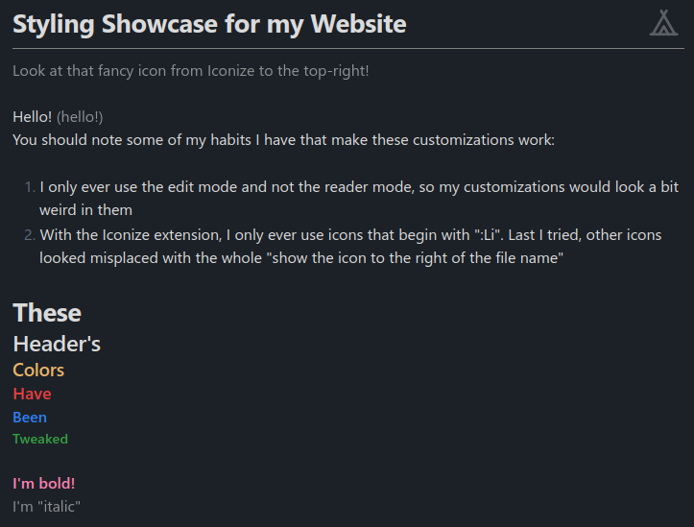Click the blue "Been" heading
Viewport: 694px width, 527px height.
pyautogui.click(x=30, y=418)
